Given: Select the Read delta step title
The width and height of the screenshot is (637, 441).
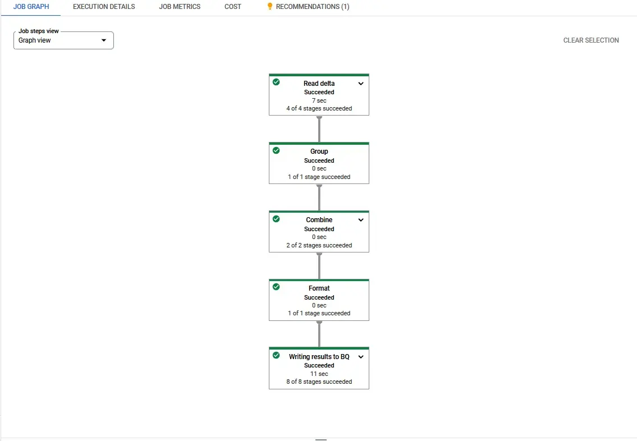Looking at the screenshot, I should point(319,83).
